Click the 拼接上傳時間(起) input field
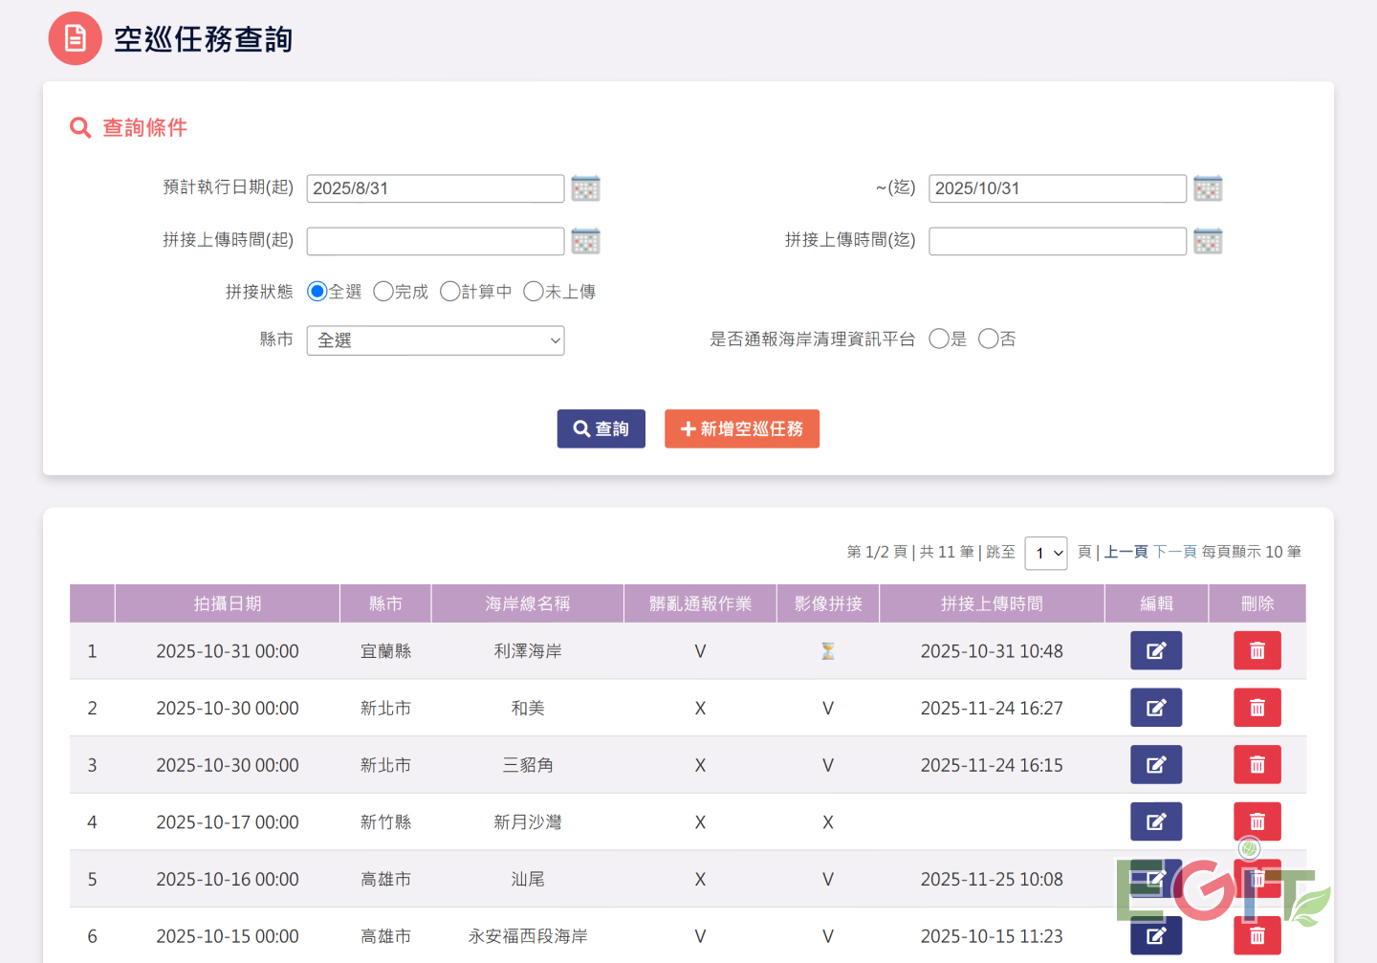The image size is (1377, 963). (435, 241)
